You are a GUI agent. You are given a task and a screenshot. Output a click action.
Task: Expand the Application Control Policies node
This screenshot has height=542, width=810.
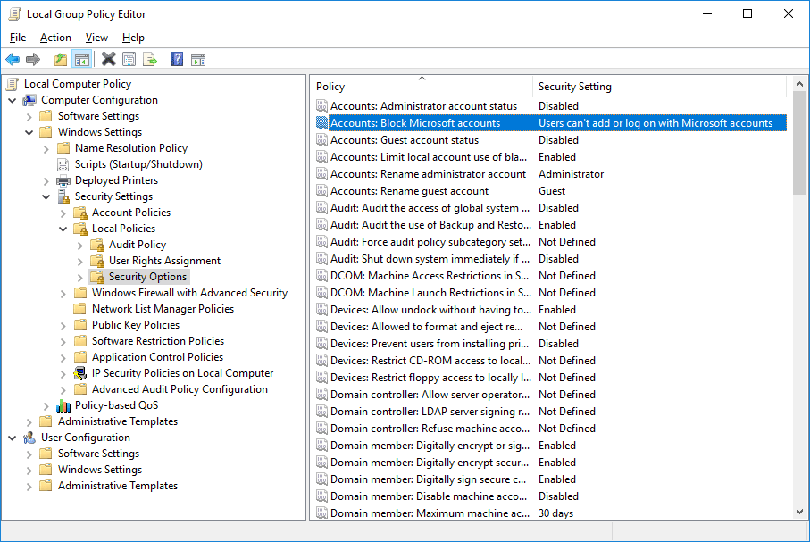click(x=63, y=357)
